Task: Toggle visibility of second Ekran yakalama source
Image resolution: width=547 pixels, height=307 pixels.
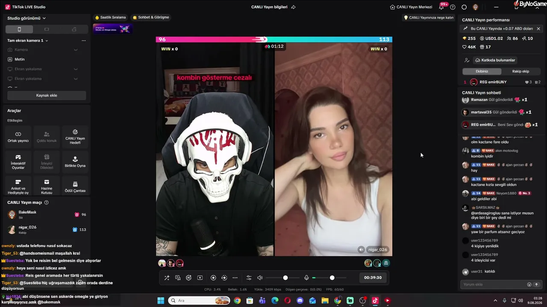Action: pos(76,79)
